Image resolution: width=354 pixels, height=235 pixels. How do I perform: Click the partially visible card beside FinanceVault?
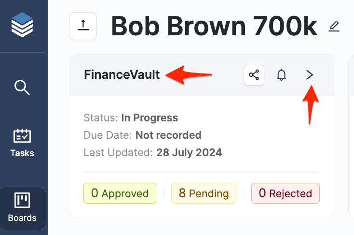pyautogui.click(x=351, y=135)
